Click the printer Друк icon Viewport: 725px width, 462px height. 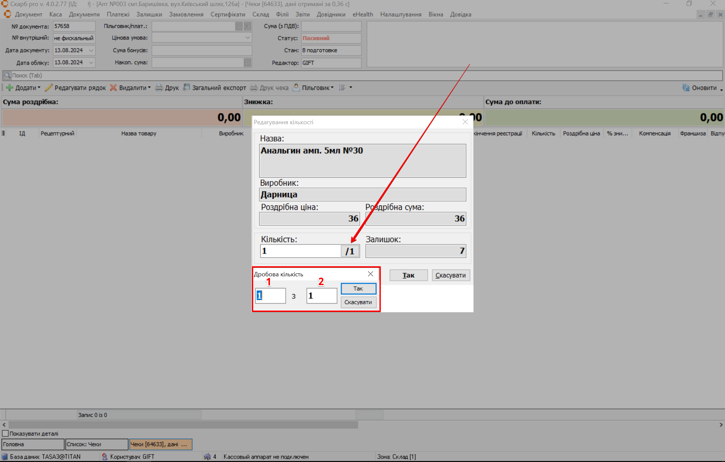coord(159,88)
